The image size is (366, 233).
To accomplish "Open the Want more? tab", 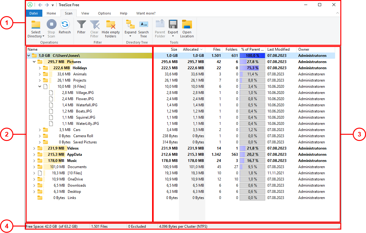I will 146,13.
